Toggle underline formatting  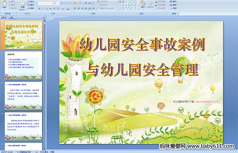click(46, 9)
